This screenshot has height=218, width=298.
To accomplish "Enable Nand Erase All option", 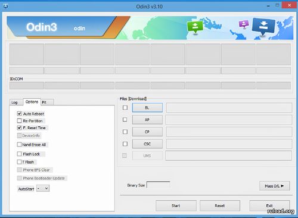I will tap(19, 145).
